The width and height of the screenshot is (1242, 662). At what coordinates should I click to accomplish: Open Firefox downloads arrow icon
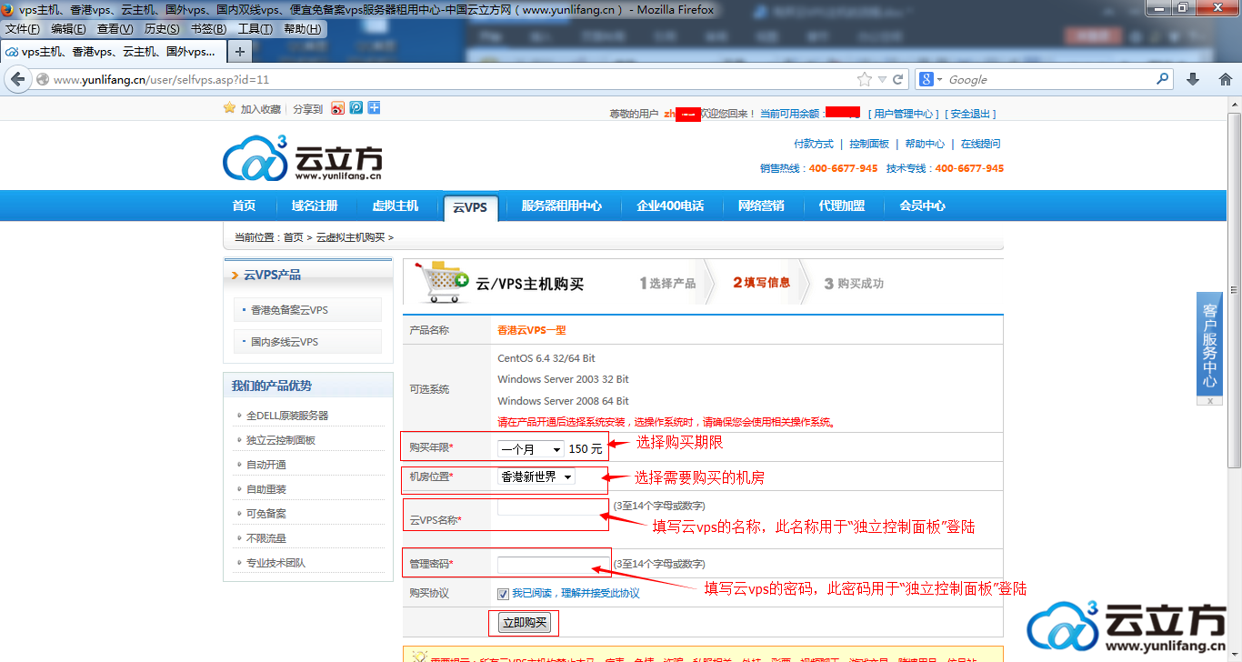pyautogui.click(x=1193, y=79)
